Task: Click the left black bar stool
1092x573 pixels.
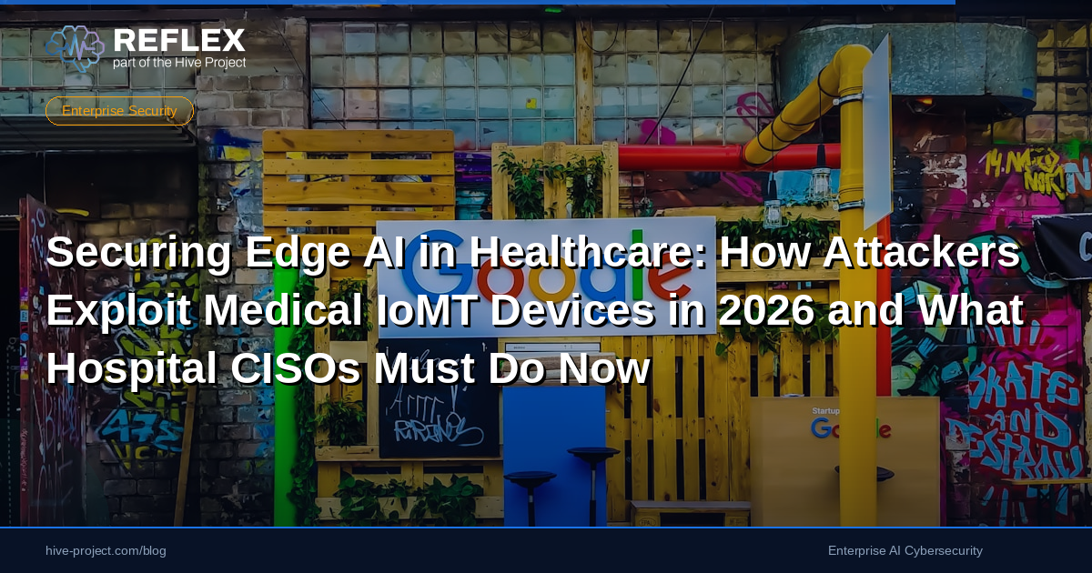Action: [530, 487]
